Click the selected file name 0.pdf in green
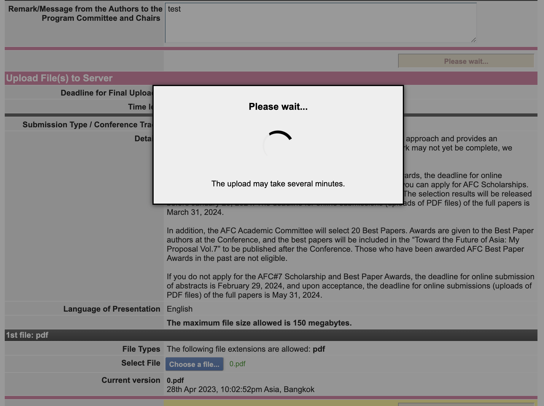This screenshot has height=406, width=544. tap(237, 364)
